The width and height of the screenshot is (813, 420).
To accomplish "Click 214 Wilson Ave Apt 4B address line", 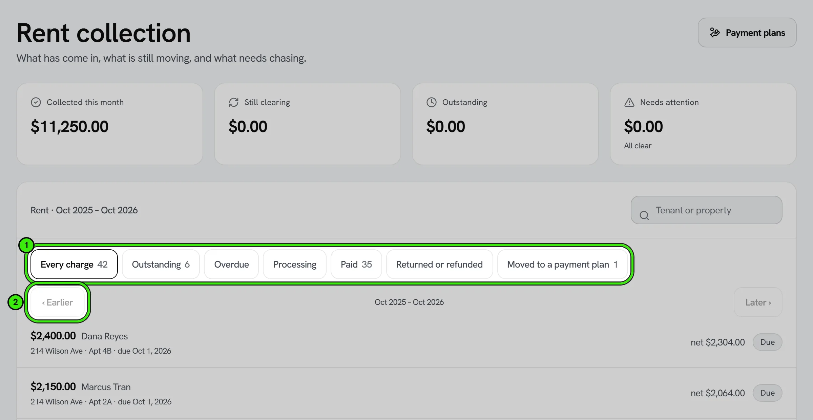I will click(101, 351).
